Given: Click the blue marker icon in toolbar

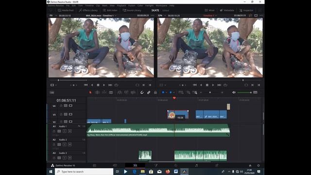Looking at the screenshot, I should pyautogui.click(x=171, y=92).
